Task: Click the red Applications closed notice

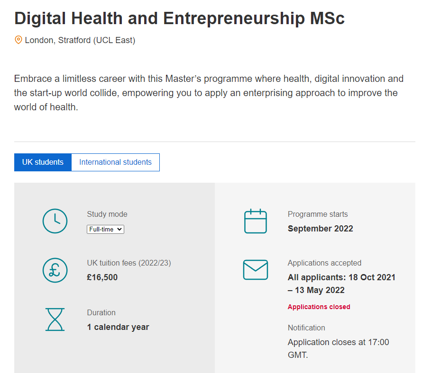Action: 319,307
